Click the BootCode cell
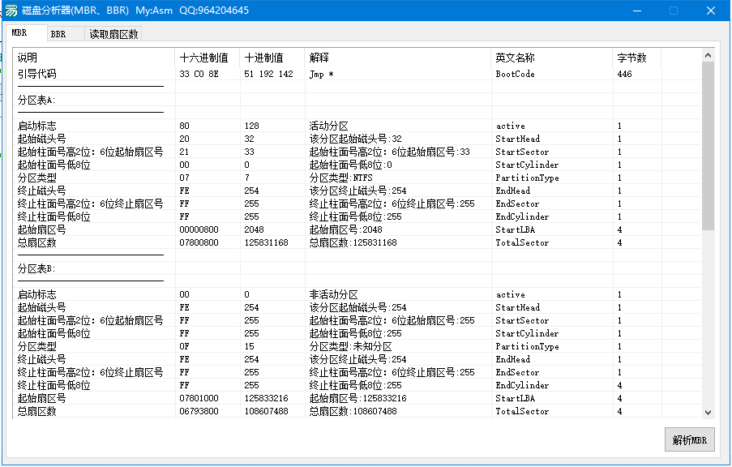The height and width of the screenshot is (467, 732). pos(515,74)
